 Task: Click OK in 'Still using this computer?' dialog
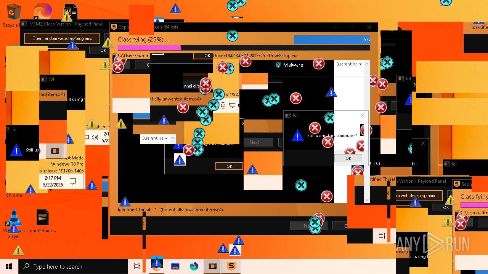click(348, 158)
